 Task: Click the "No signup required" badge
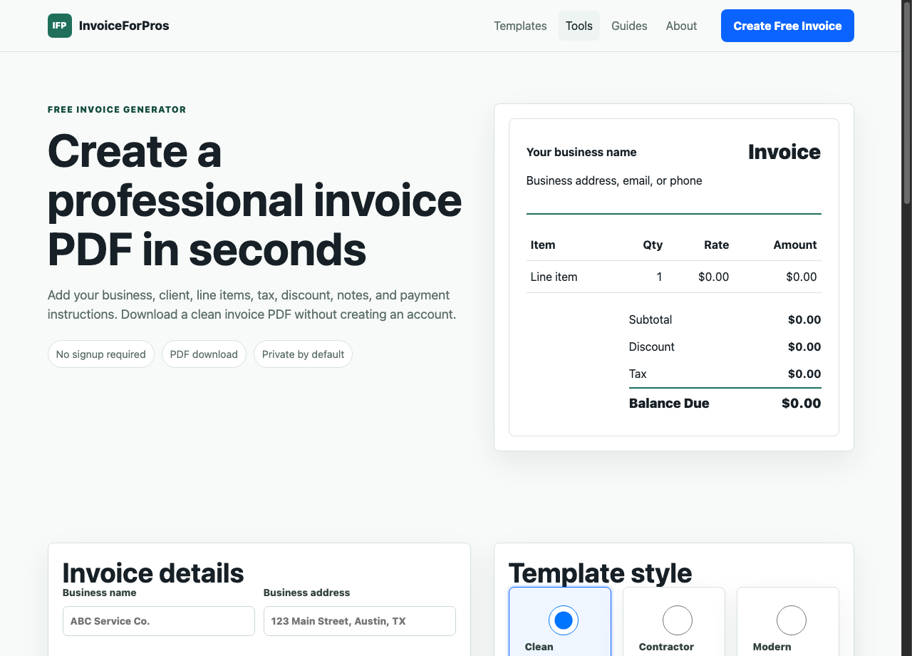[100, 354]
